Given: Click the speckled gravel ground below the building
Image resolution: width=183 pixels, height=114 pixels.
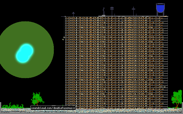Looking at the screenshot, I should pyautogui.click(x=91, y=110).
